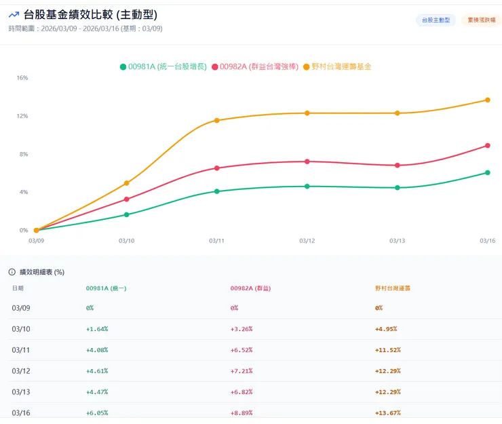
Task: Click the green legend dot for 00981A
Action: pos(123,67)
